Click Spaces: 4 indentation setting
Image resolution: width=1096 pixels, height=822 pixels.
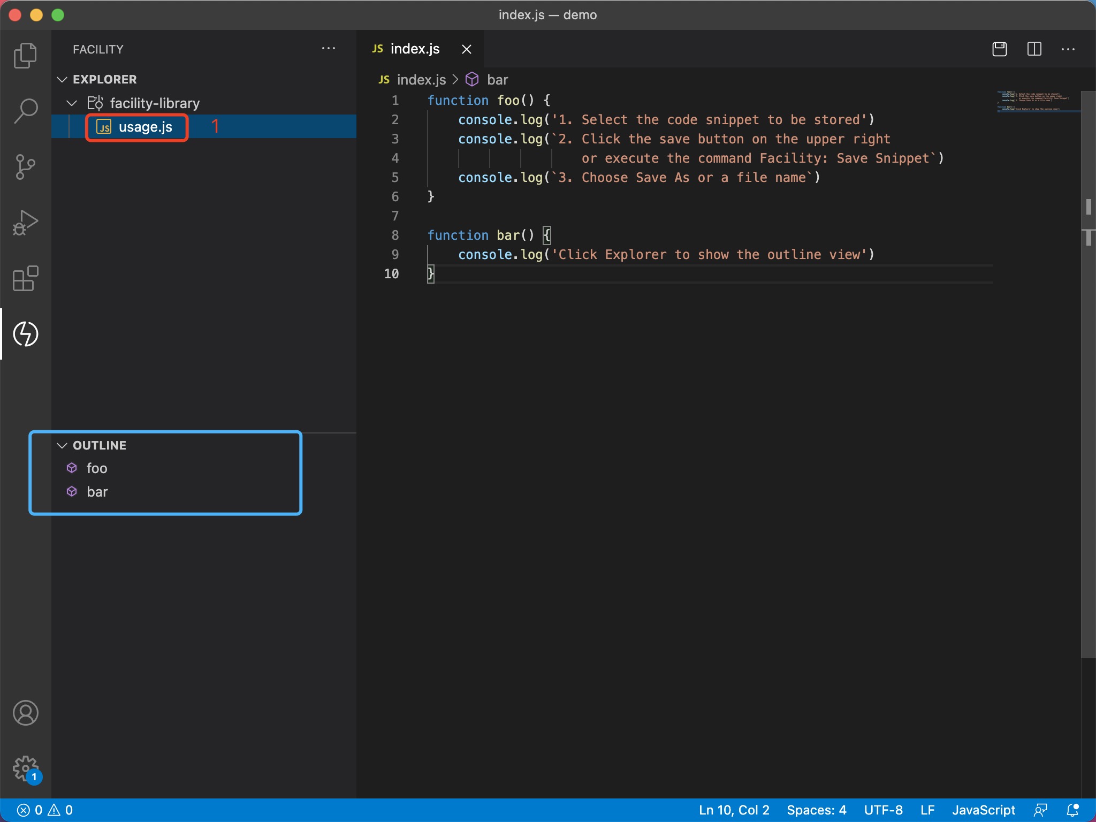tap(816, 810)
